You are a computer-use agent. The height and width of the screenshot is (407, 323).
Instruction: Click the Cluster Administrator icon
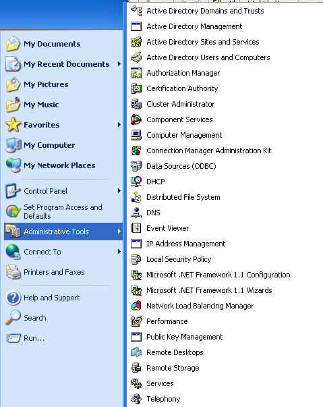coord(136,104)
